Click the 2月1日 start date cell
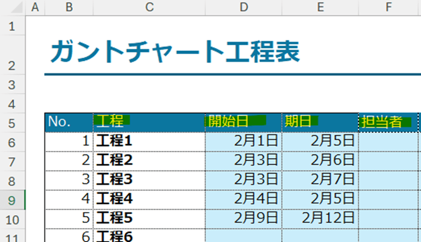 (x=244, y=141)
